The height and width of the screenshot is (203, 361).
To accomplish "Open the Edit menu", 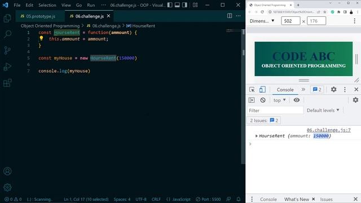I will point(29,5).
